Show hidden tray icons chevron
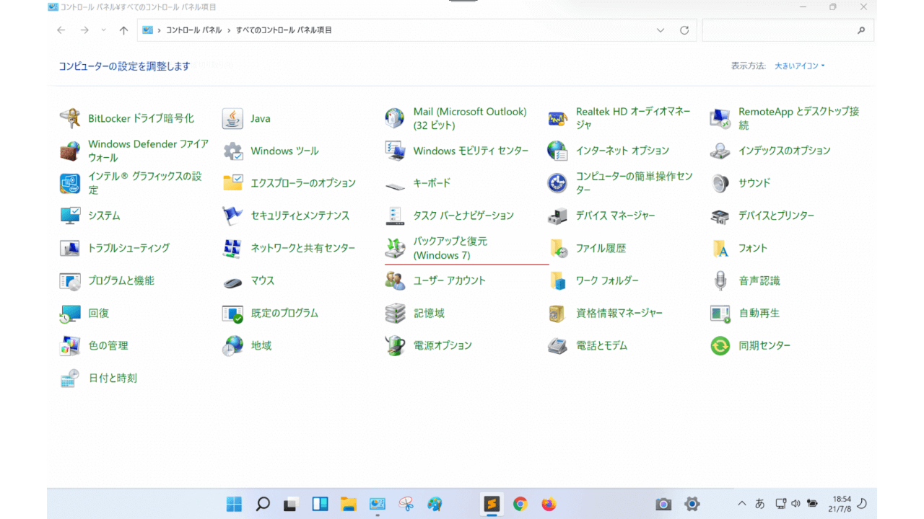 pyautogui.click(x=741, y=503)
